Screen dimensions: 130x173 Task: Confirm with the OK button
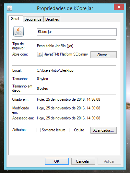click(57, 161)
